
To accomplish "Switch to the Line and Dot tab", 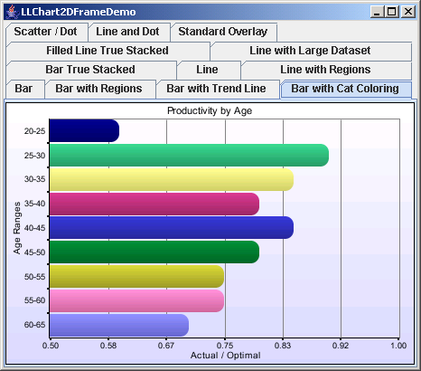I will pos(129,32).
